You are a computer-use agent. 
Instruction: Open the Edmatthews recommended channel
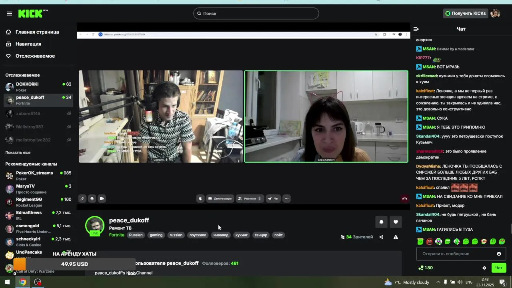coord(38,215)
